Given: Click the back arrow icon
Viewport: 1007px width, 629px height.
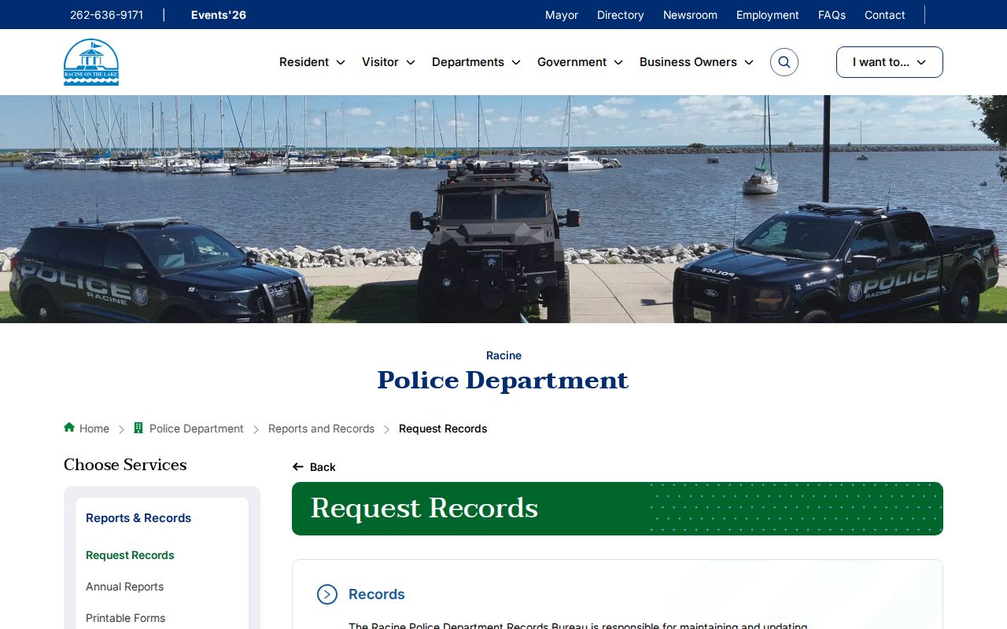Looking at the screenshot, I should point(298,467).
